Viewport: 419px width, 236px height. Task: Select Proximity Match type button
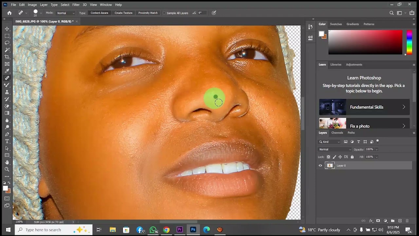(148, 13)
